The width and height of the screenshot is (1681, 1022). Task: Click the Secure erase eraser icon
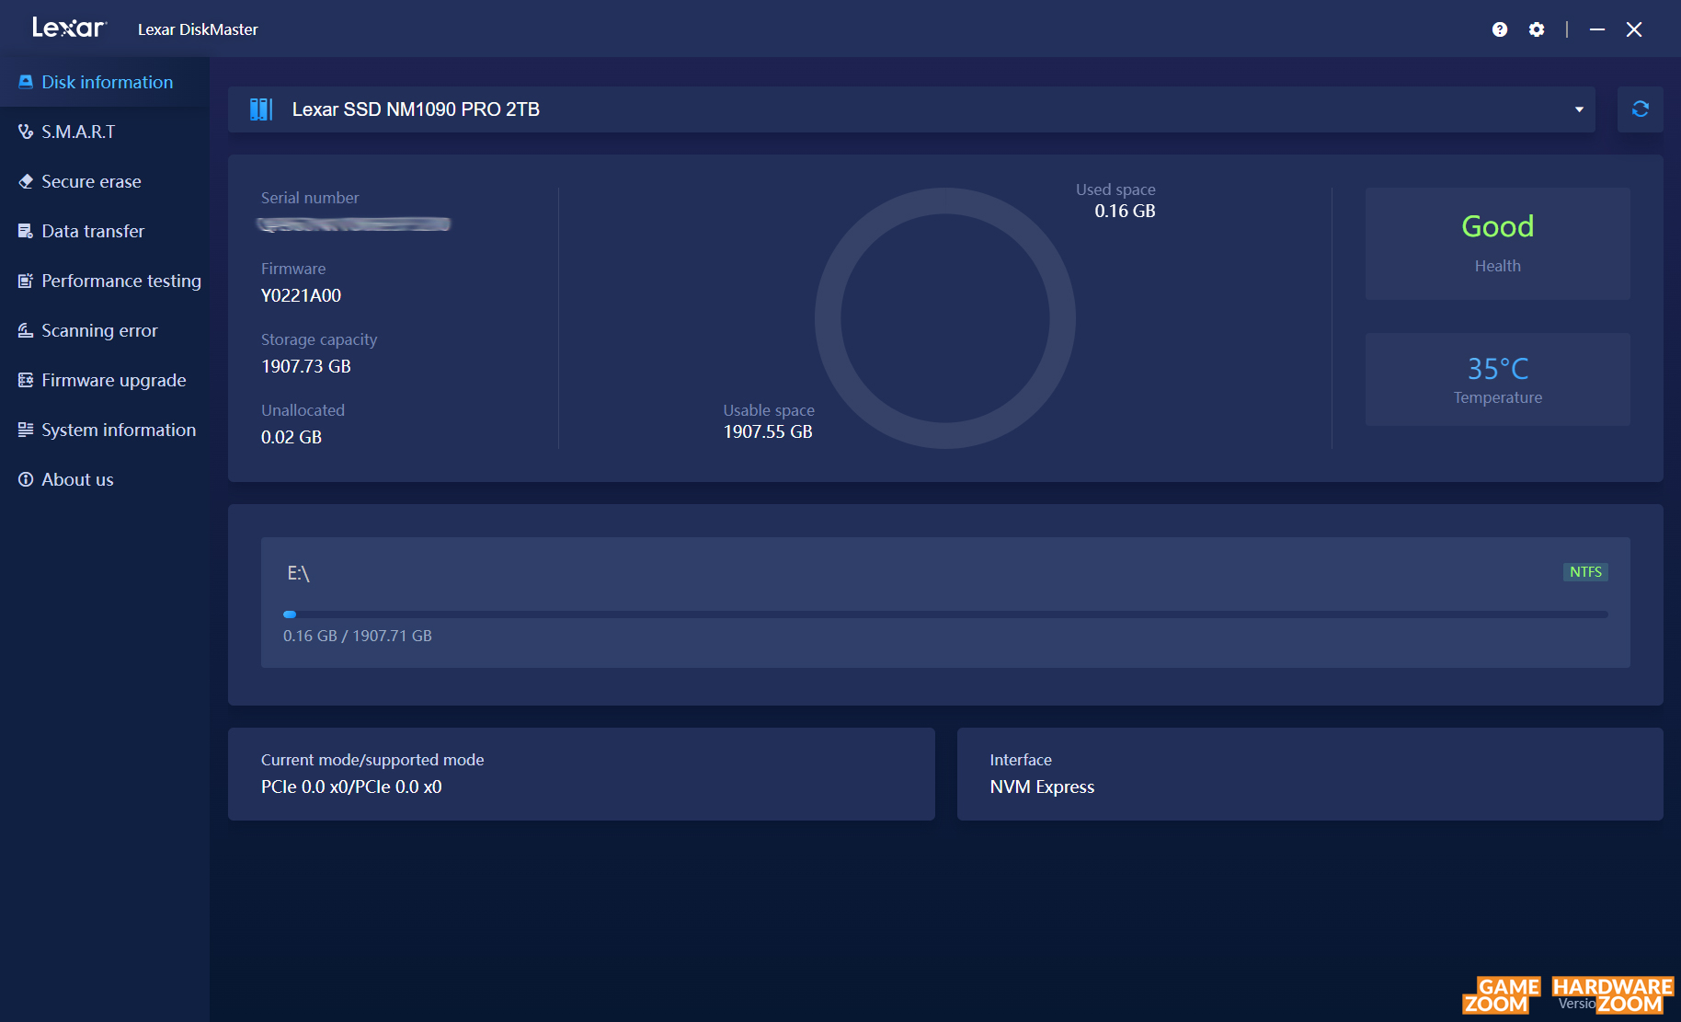pyautogui.click(x=26, y=181)
